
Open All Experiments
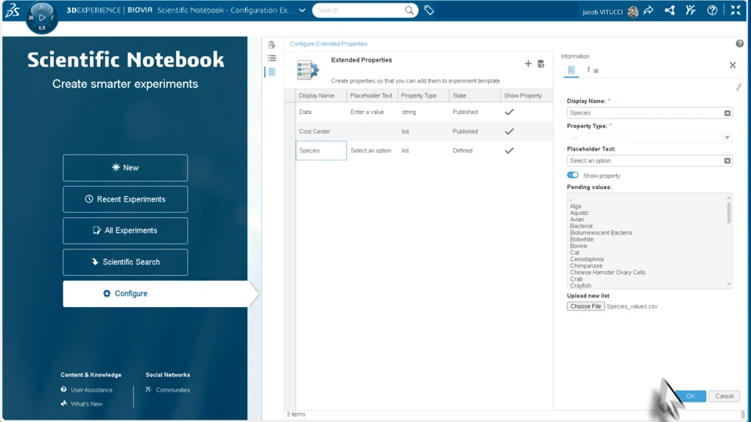click(125, 231)
